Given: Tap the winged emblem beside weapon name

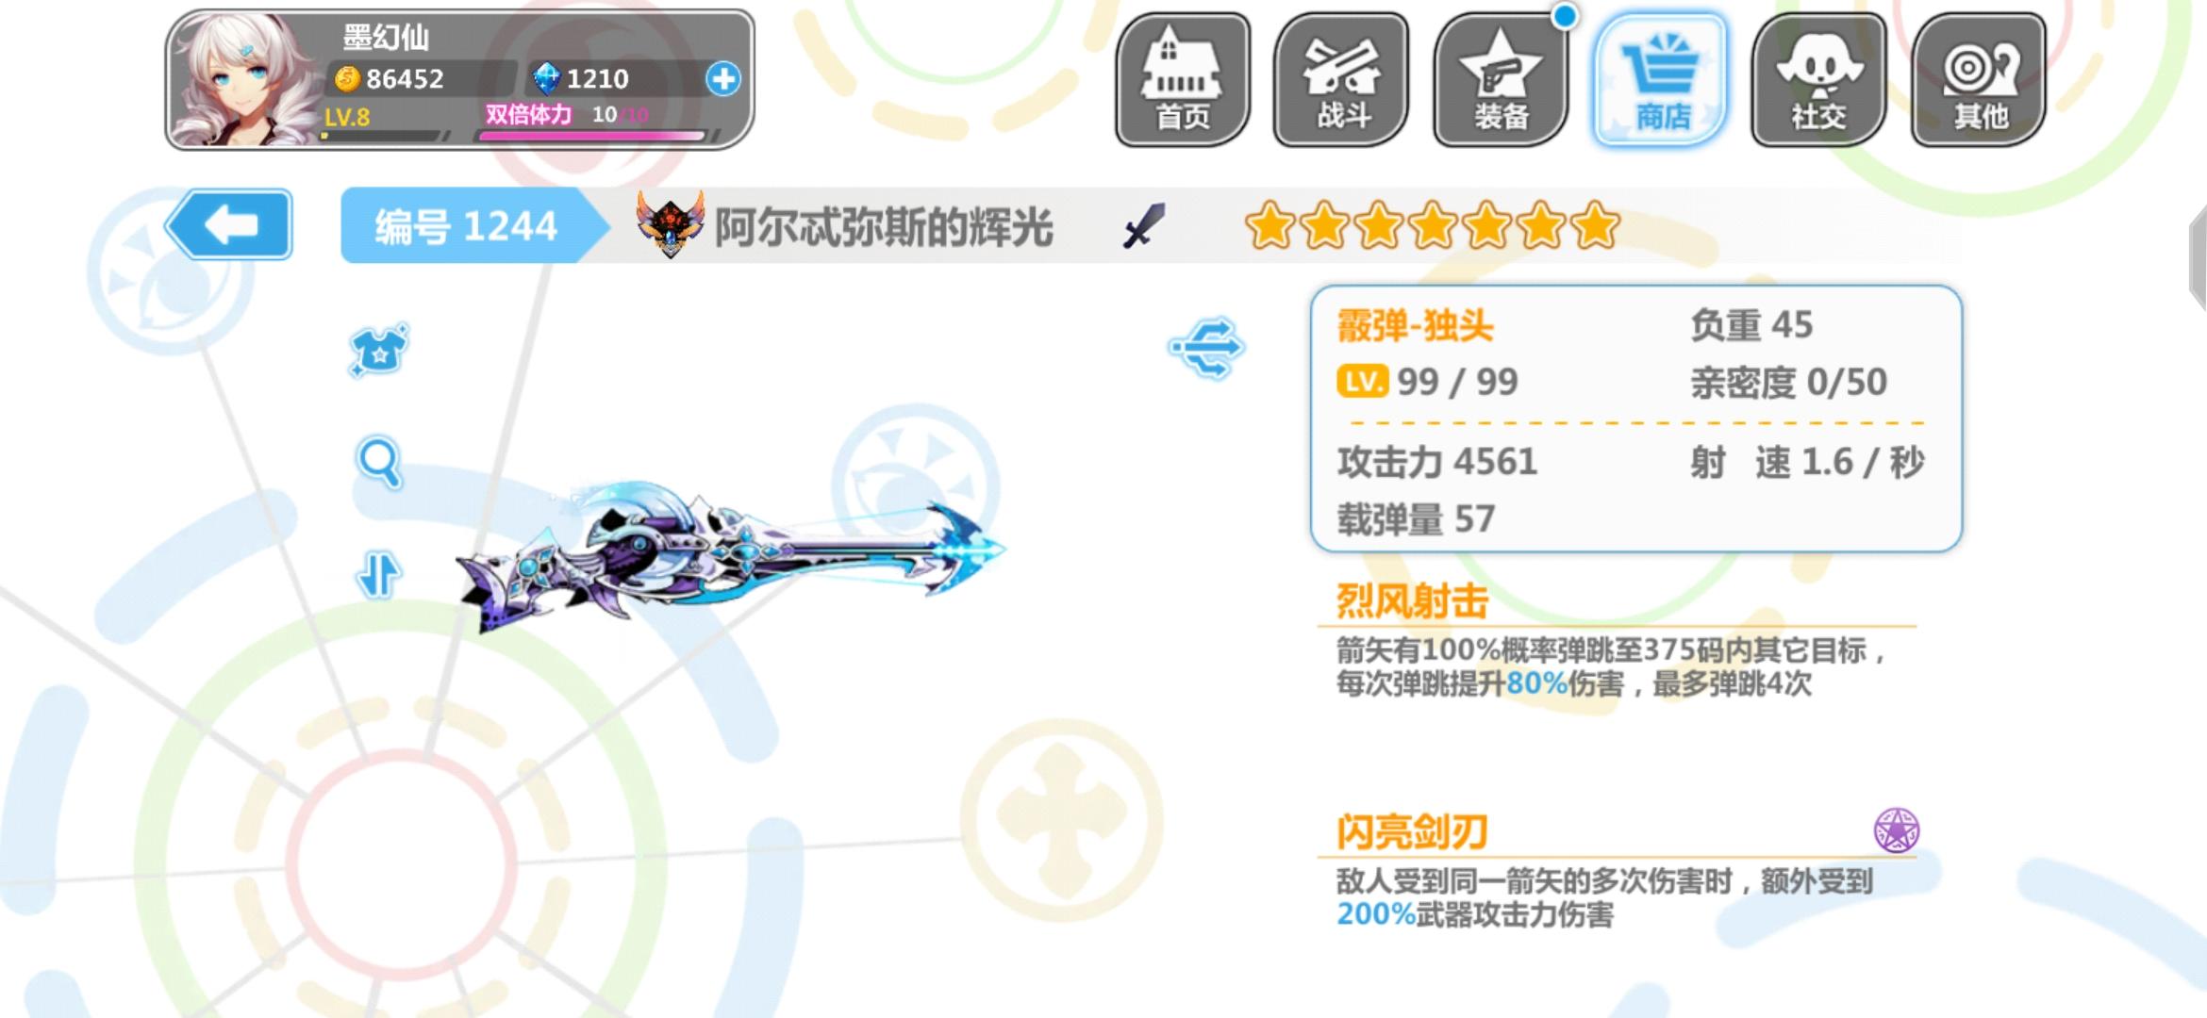Looking at the screenshot, I should 671,224.
